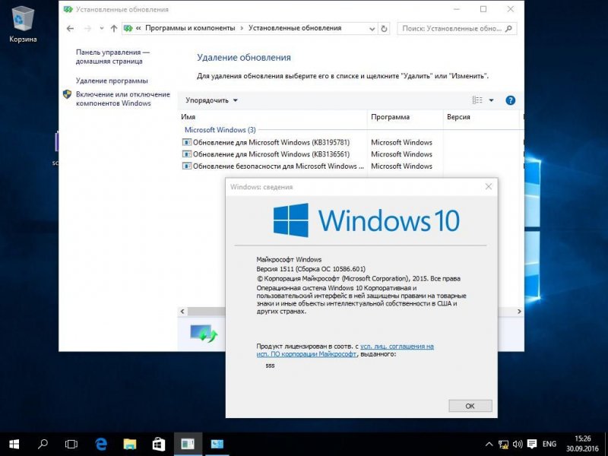The image size is (608, 456).
Task: Select Обновление для Microsoft Windows (KB3195781)
Action: [x=271, y=142]
